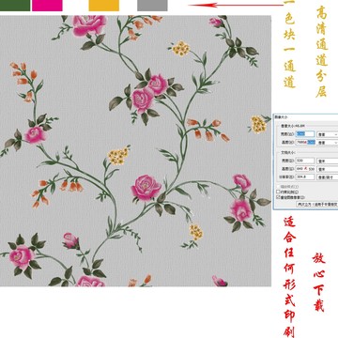
Task: Toggle the Resample Image checkbox
Action: point(278,197)
